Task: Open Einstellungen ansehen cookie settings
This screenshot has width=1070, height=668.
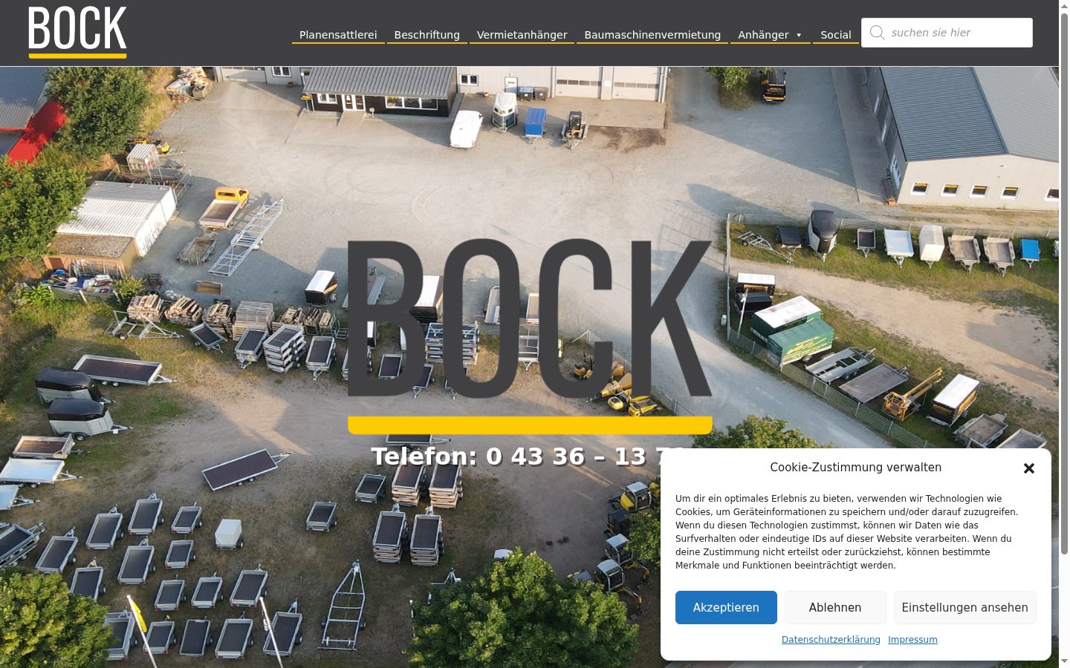Action: point(964,607)
